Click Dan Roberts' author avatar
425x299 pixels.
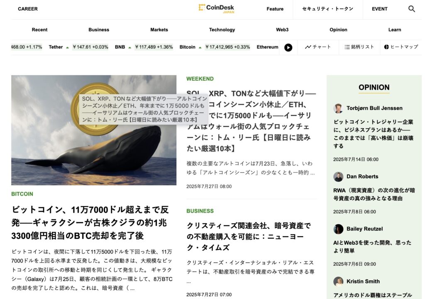pos(338,176)
